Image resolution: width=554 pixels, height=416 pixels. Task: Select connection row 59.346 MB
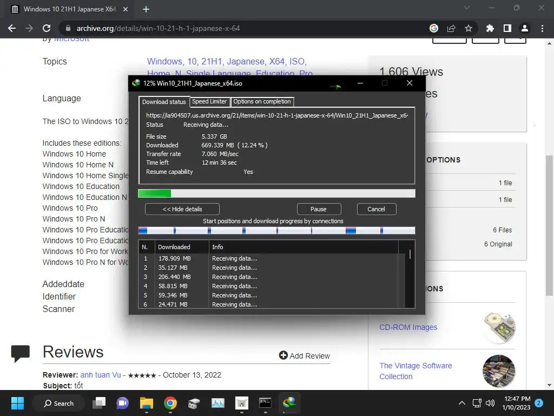coord(272,295)
